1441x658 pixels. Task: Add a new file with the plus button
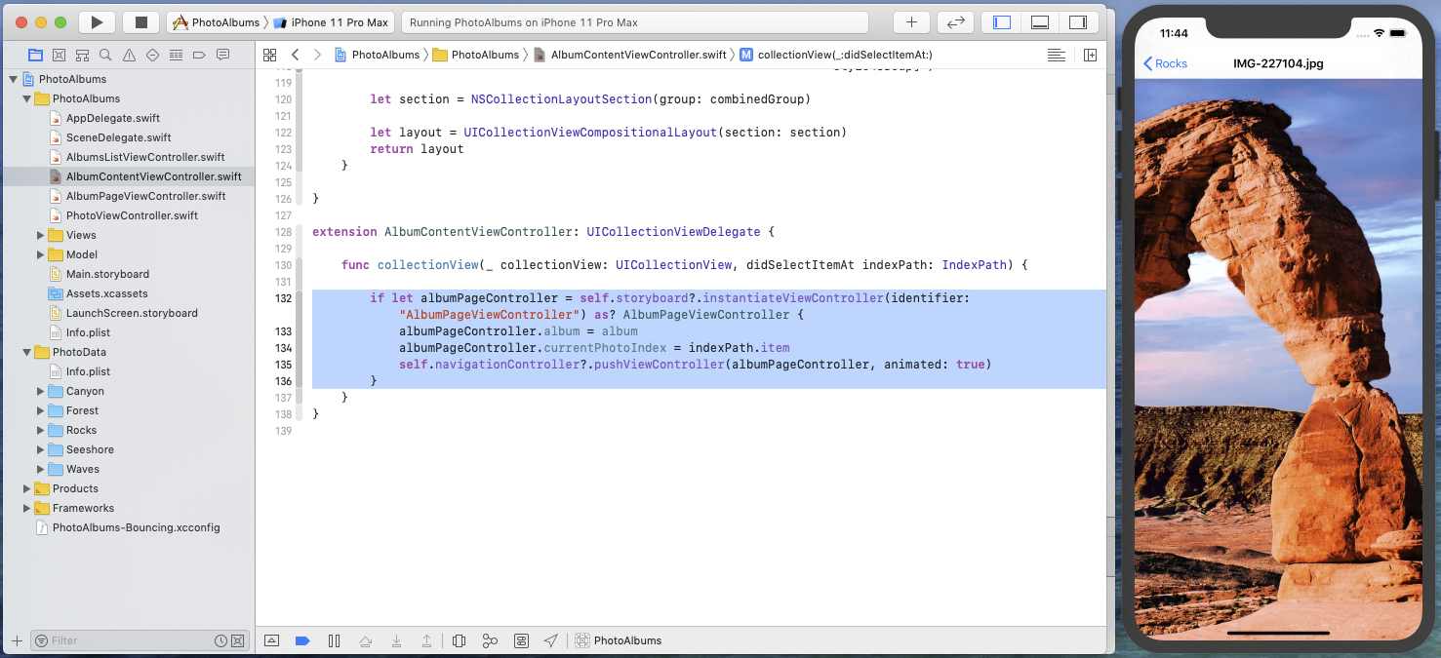[x=17, y=640]
